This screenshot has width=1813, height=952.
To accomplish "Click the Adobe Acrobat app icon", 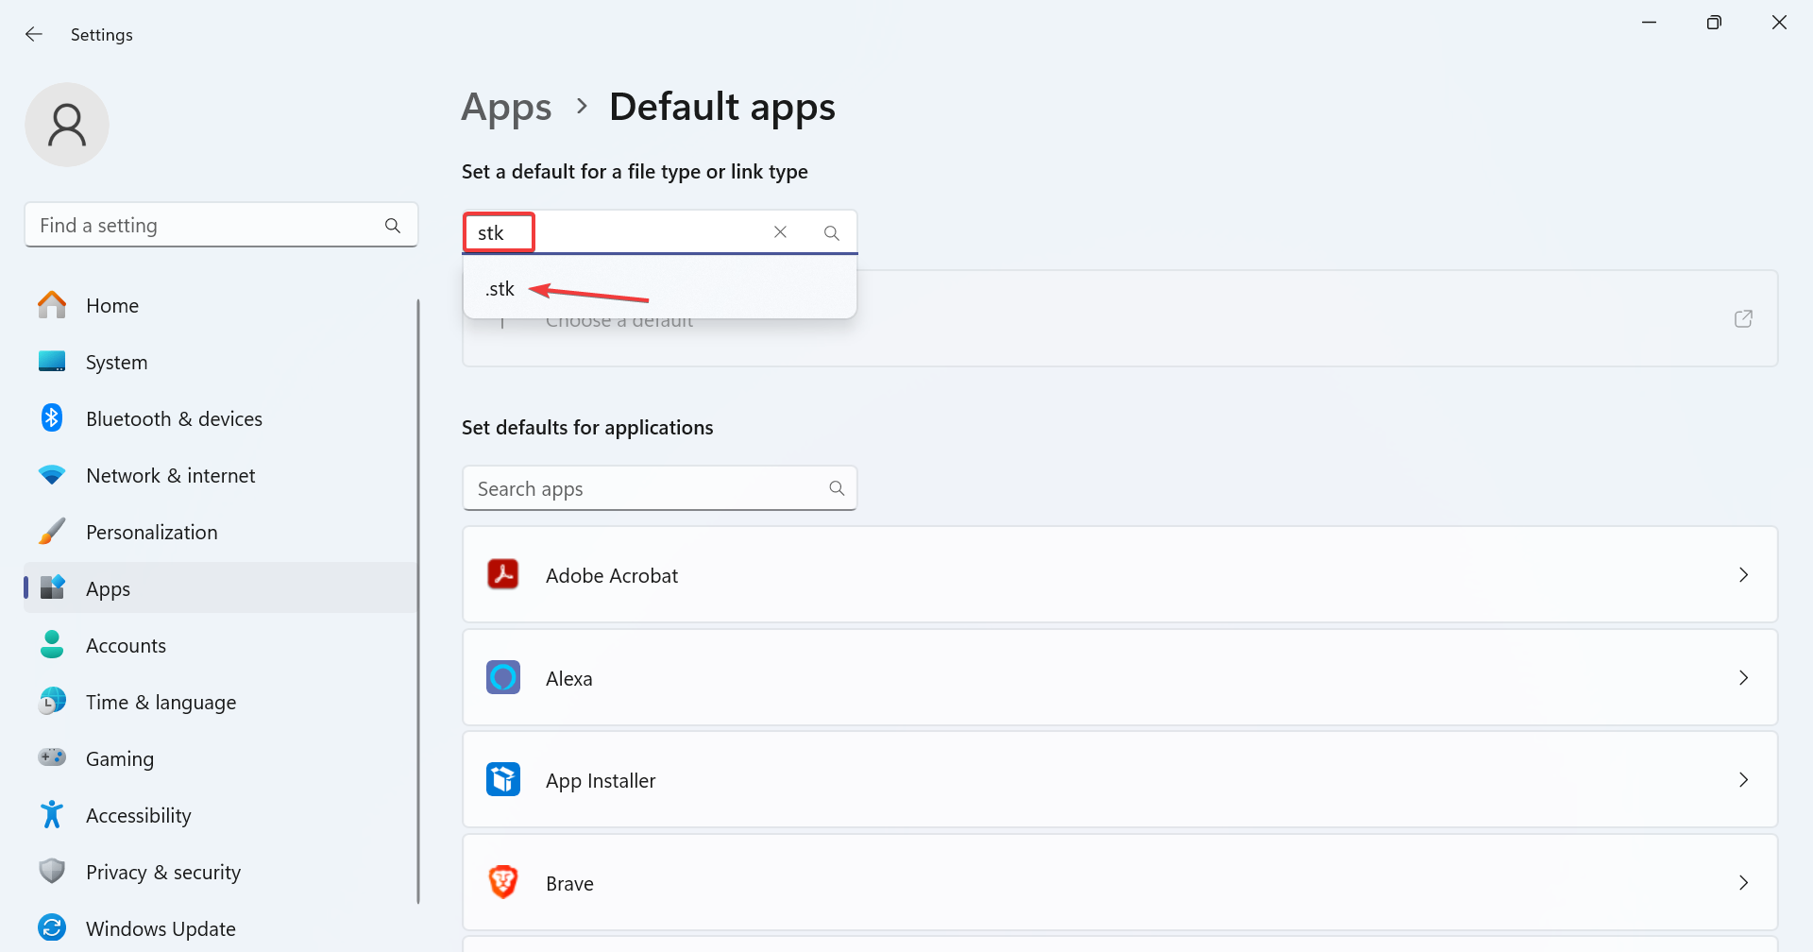I will 503,573.
